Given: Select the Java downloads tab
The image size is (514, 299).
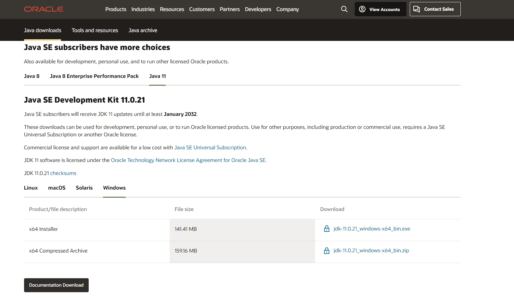Looking at the screenshot, I should [43, 30].
